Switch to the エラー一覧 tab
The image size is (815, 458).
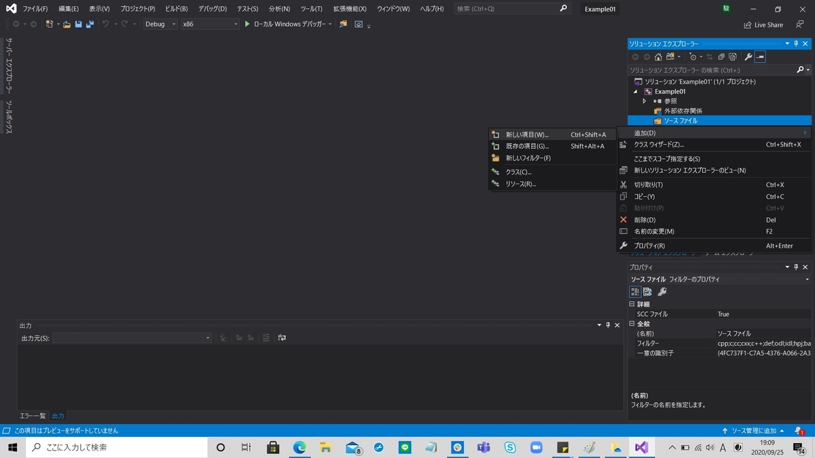coord(33,415)
